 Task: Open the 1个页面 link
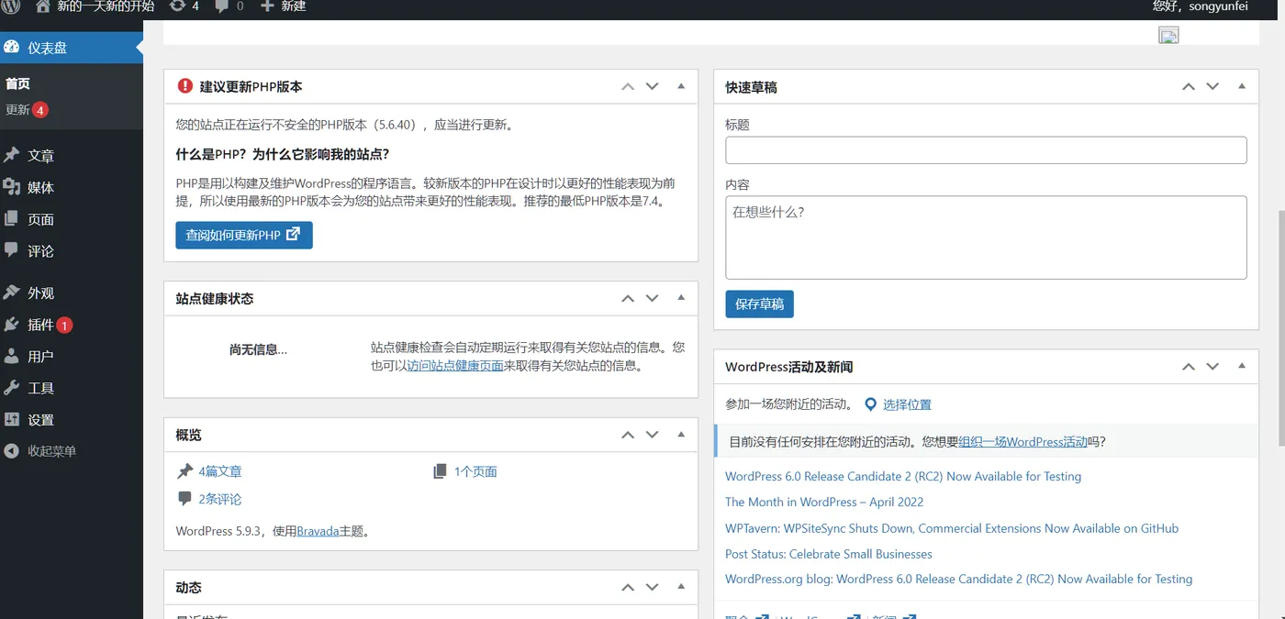tap(475, 471)
